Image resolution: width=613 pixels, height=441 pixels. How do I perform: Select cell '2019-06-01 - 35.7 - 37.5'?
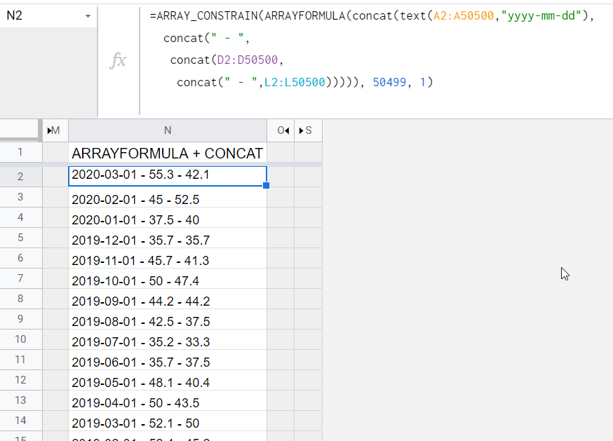pyautogui.click(x=168, y=360)
